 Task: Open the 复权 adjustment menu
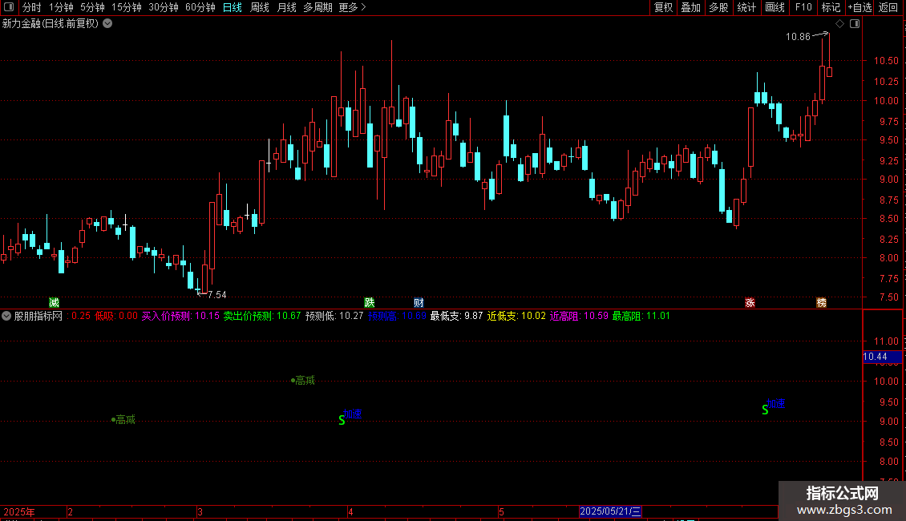(x=663, y=7)
